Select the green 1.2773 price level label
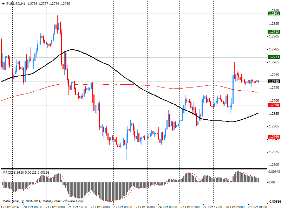281x210 pixels. (x=274, y=57)
